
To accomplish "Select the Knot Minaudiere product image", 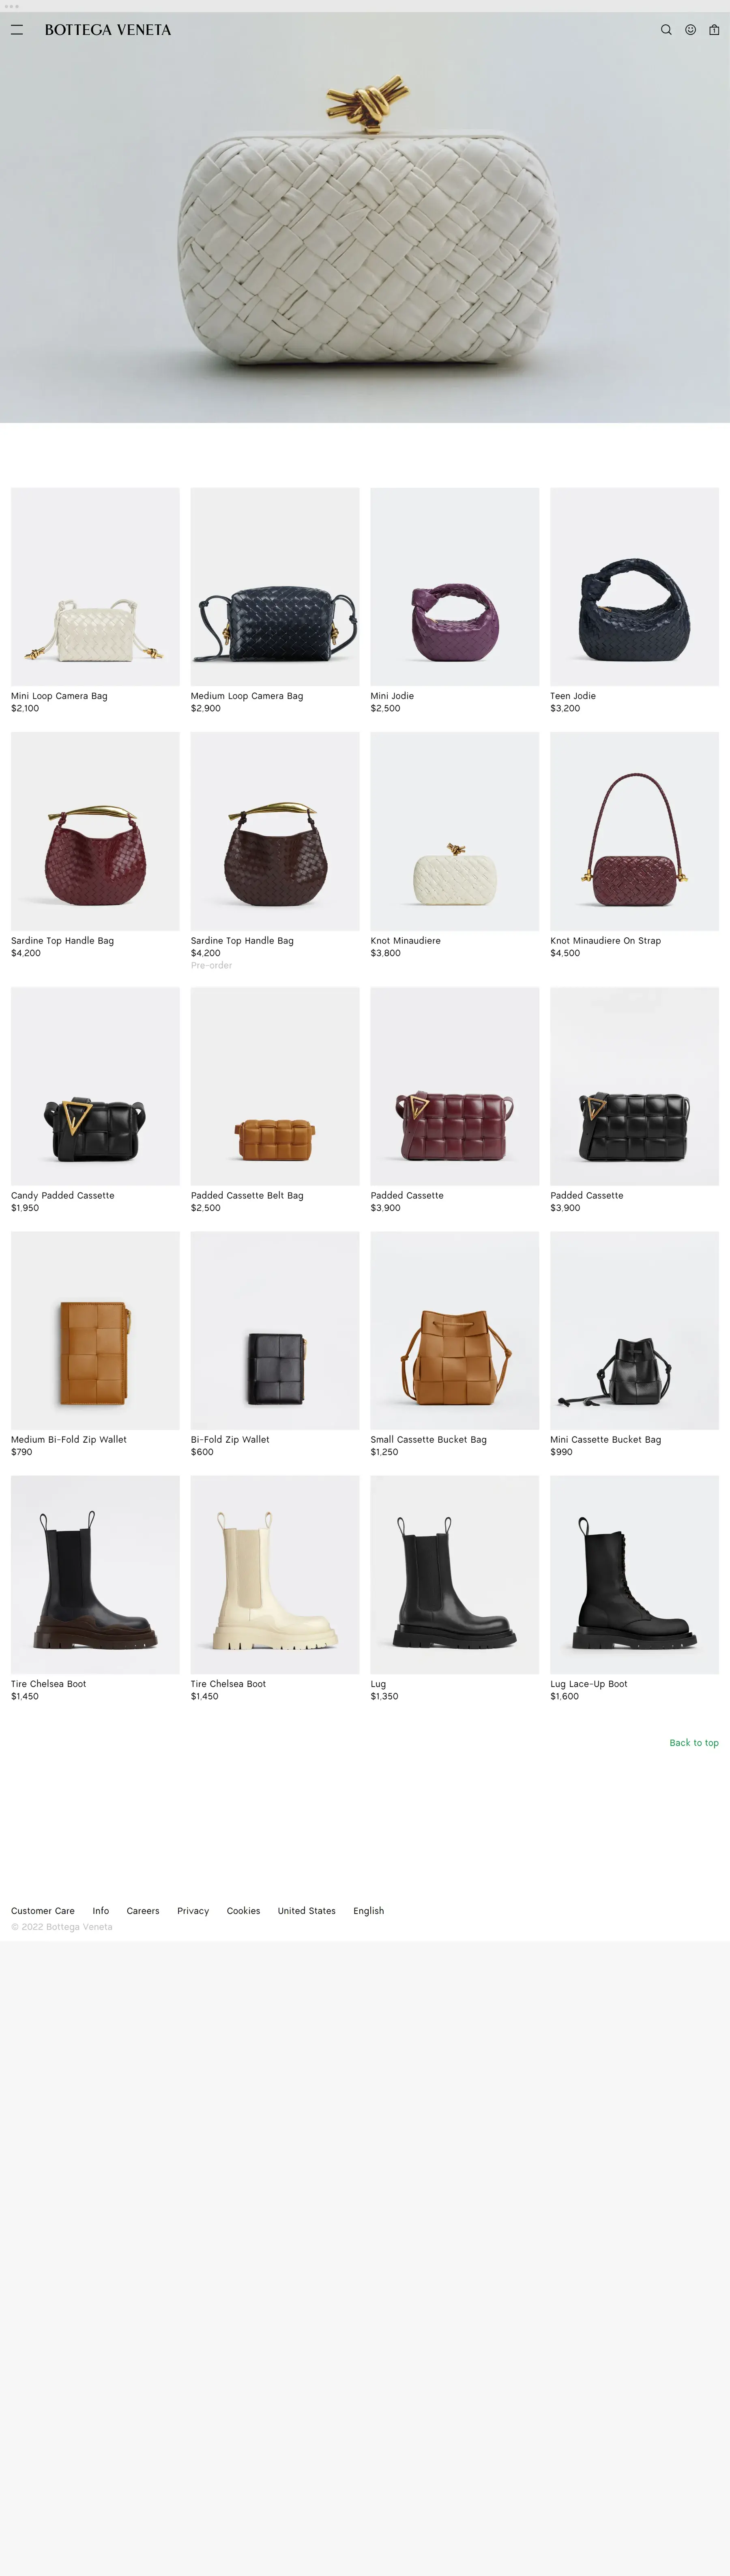I will click(454, 831).
